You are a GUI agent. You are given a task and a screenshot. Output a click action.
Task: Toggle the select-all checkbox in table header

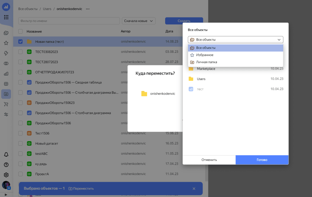click(20, 31)
